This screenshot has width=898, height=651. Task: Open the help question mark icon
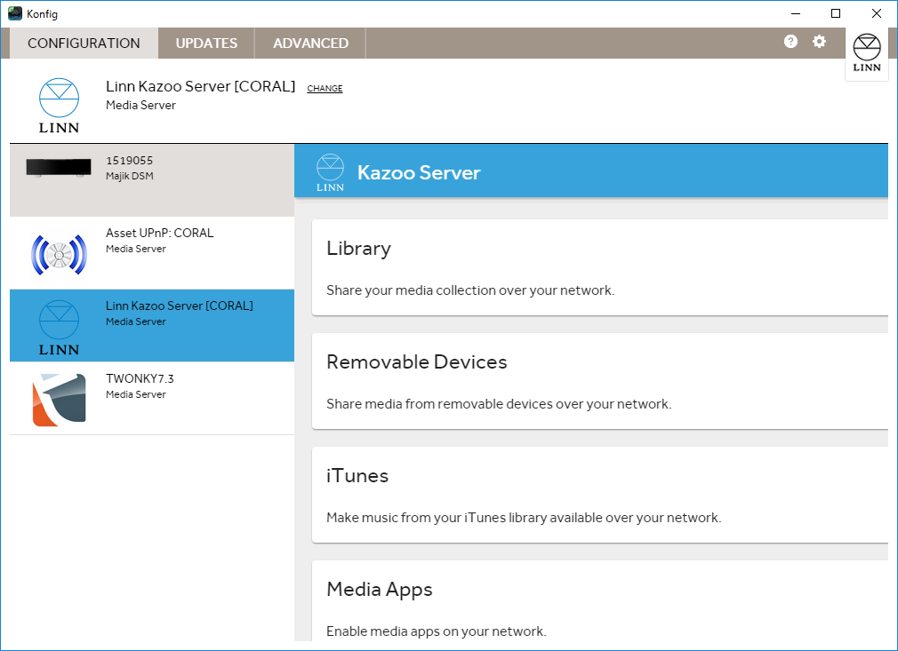[790, 41]
